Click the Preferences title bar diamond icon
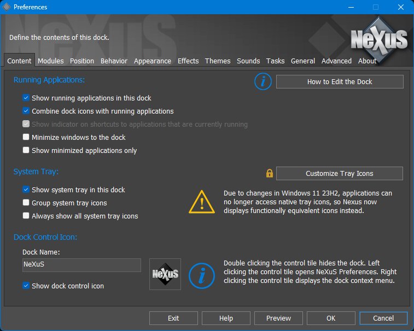Viewport: 414px width, 331px height. [x=7, y=7]
